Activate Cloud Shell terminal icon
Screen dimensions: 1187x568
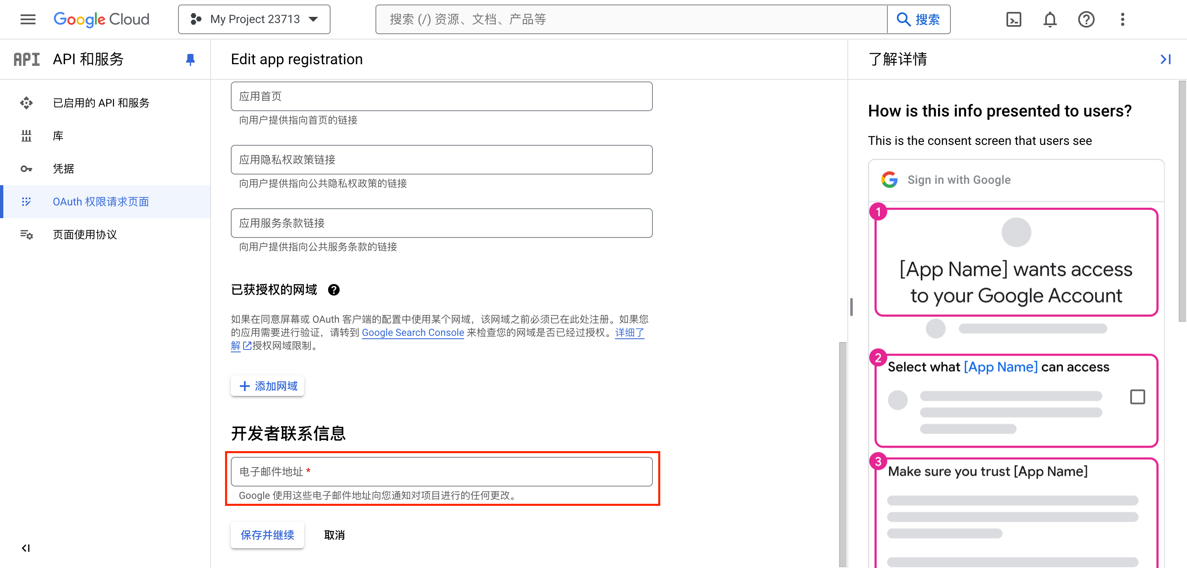[1014, 19]
